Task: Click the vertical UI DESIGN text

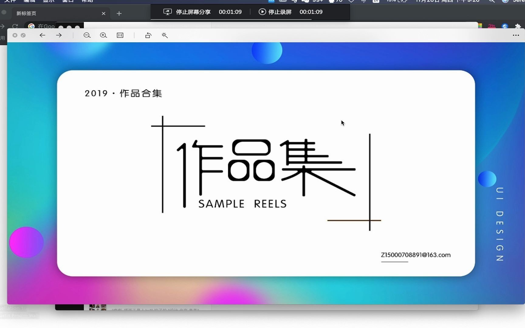Action: (499, 224)
